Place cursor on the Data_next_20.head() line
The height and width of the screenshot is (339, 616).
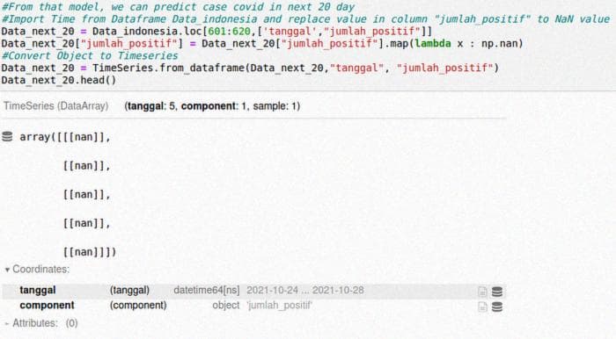59,80
